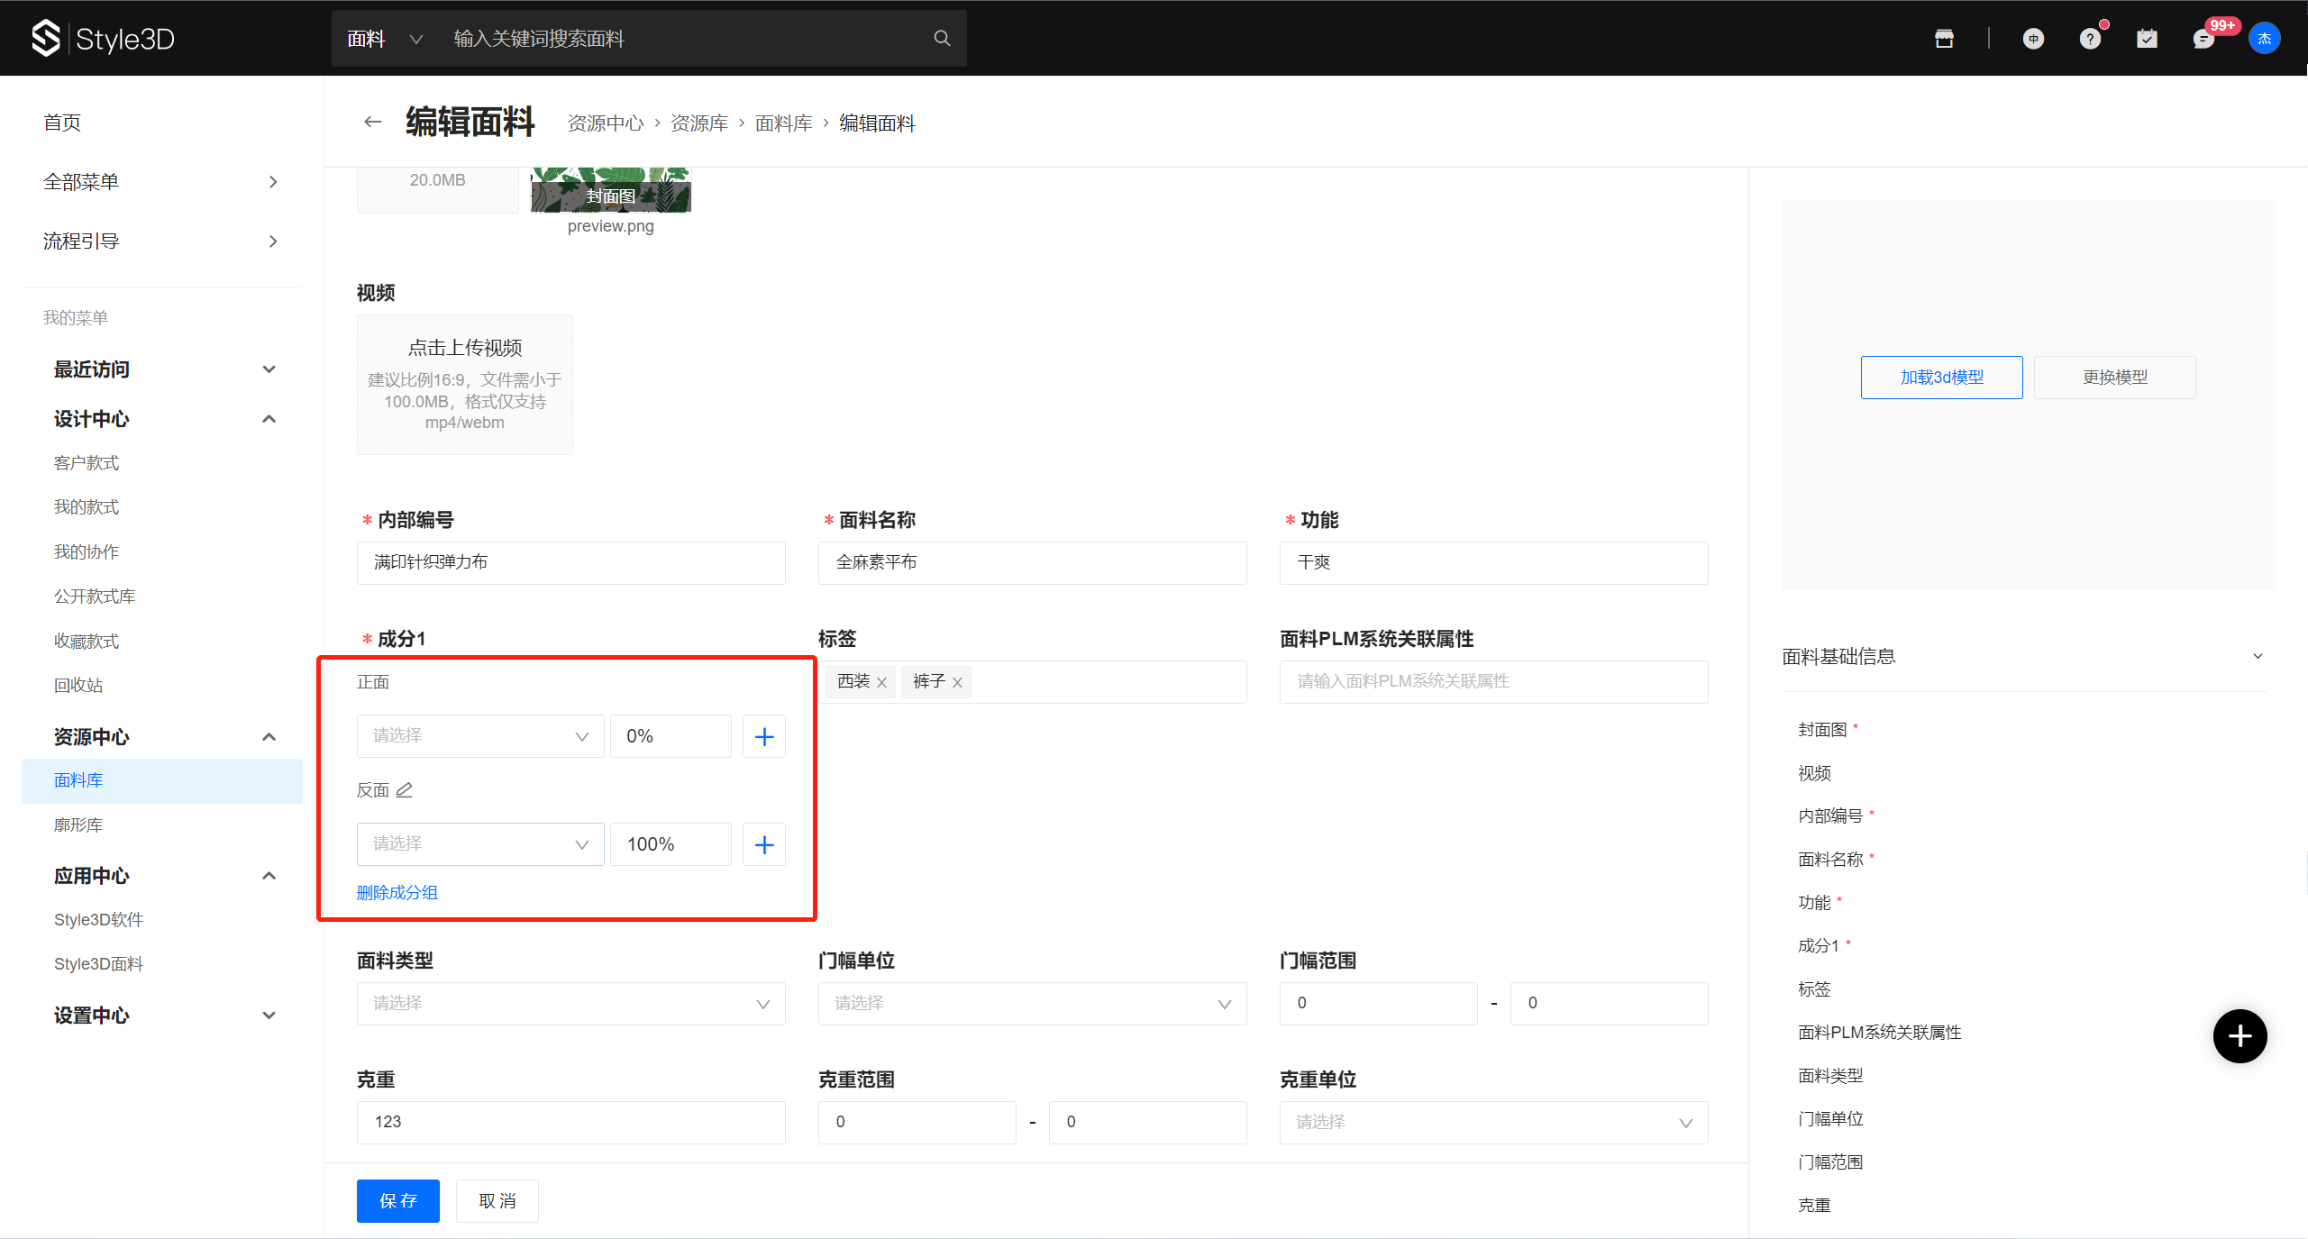Image resolution: width=2308 pixels, height=1239 pixels.
Task: Click the edit pencil next to 反面
Action: click(405, 790)
